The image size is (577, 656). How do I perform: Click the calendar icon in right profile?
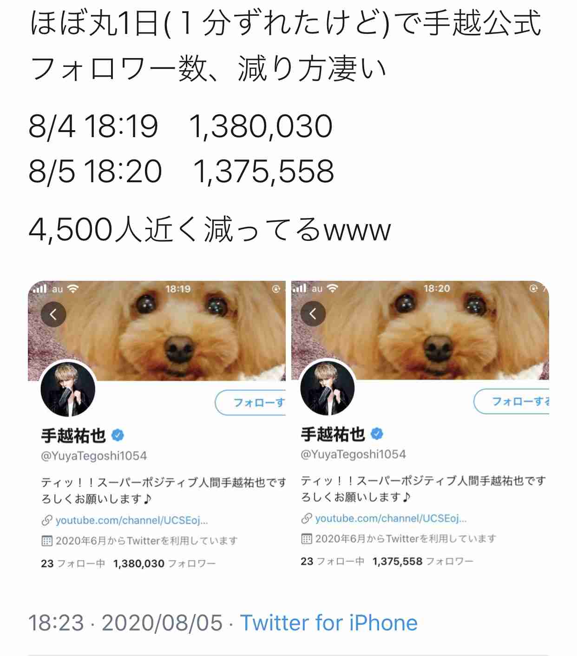click(x=307, y=539)
